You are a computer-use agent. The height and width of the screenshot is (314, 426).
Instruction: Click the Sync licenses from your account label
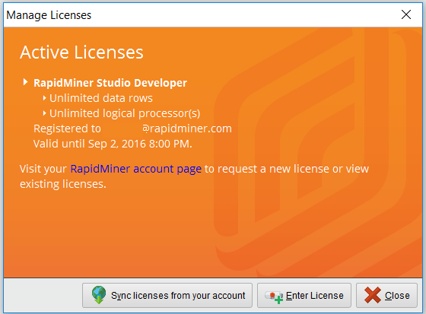(178, 296)
